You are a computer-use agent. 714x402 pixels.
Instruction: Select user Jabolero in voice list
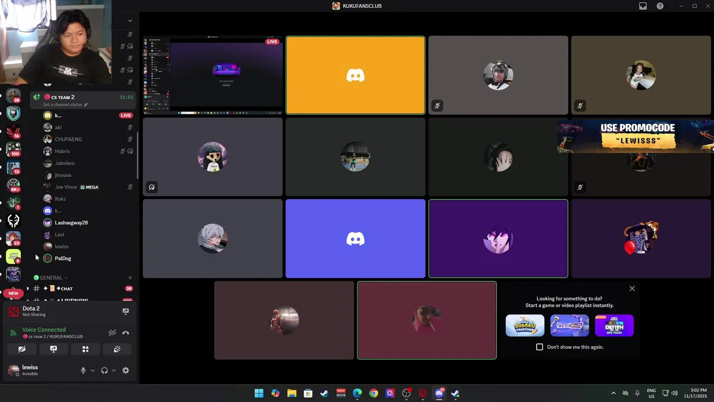click(x=88, y=163)
